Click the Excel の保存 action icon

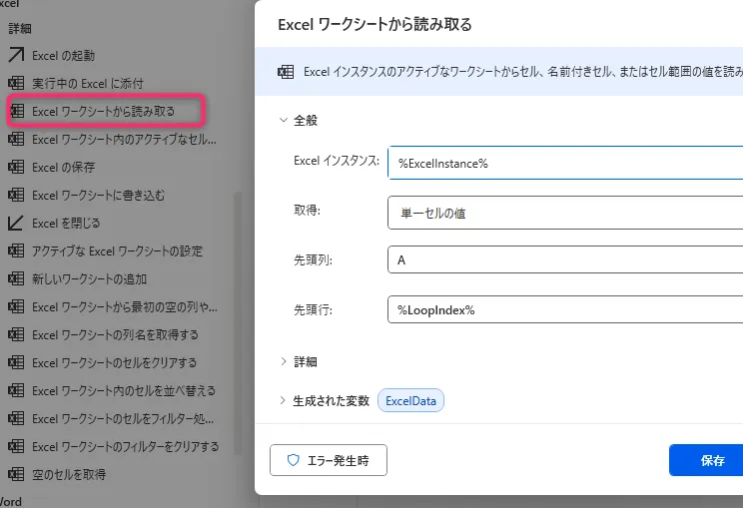[x=16, y=167]
